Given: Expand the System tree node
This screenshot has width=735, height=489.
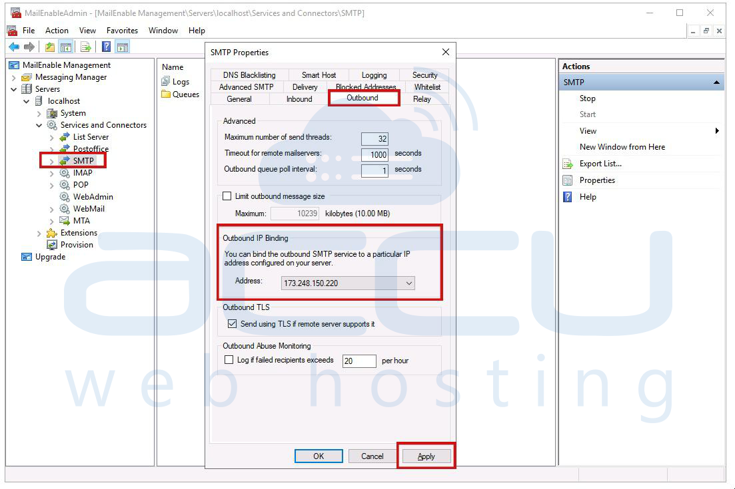Looking at the screenshot, I should tap(39, 113).
